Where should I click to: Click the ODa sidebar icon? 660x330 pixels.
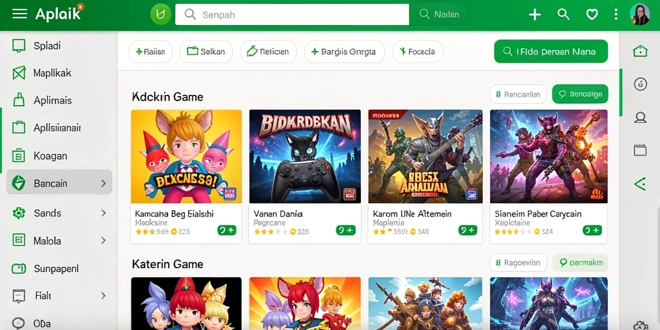click(x=19, y=324)
